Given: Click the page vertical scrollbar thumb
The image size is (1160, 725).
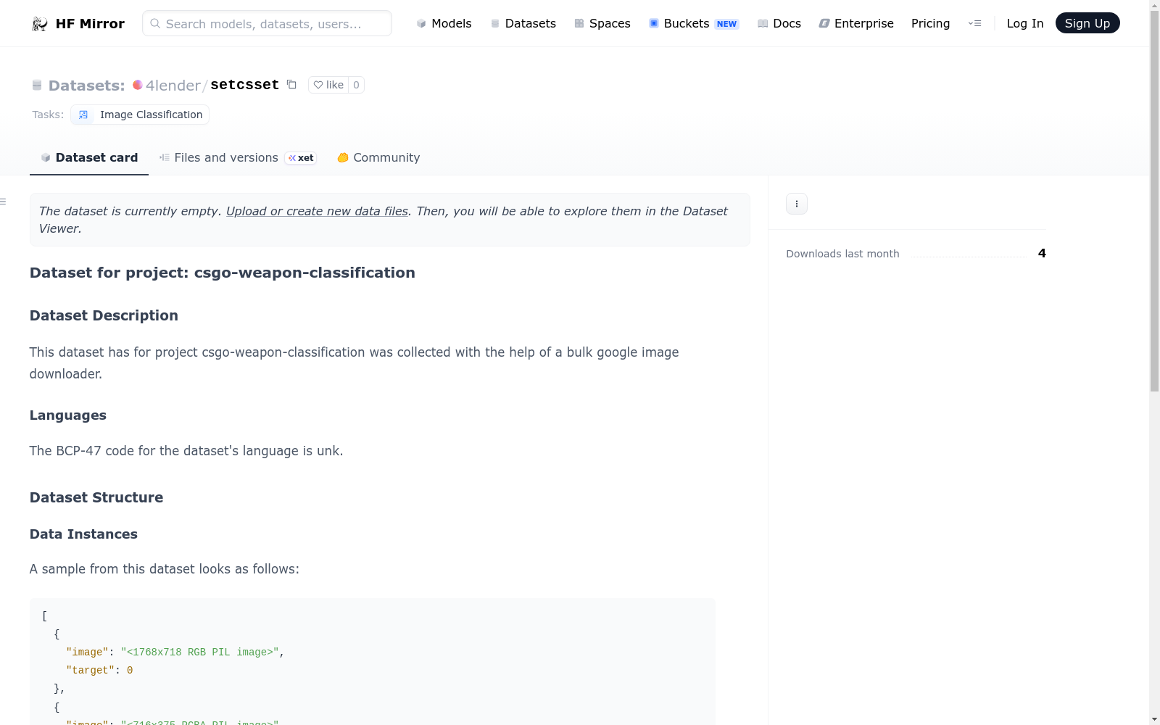Looking at the screenshot, I should (x=1154, y=199).
